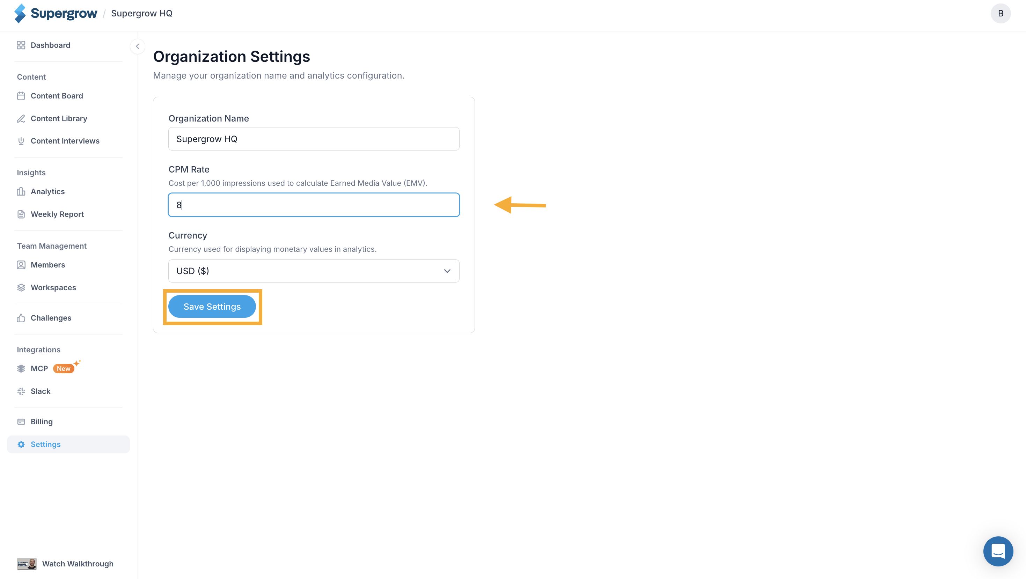1026x579 pixels.
Task: Click the Analytics bar chart icon
Action: (21, 191)
